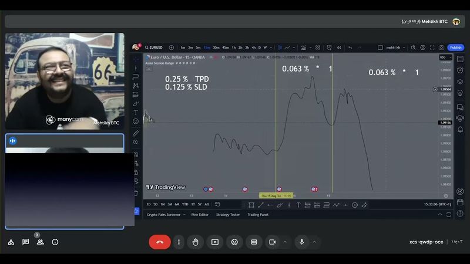Screen dimensions: 470x264
Task: Open the Strategy Tester tab
Action: (227, 215)
